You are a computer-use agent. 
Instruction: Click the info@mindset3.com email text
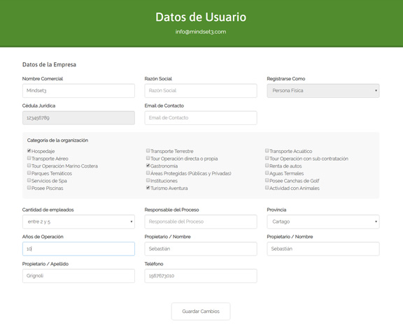tap(201, 32)
